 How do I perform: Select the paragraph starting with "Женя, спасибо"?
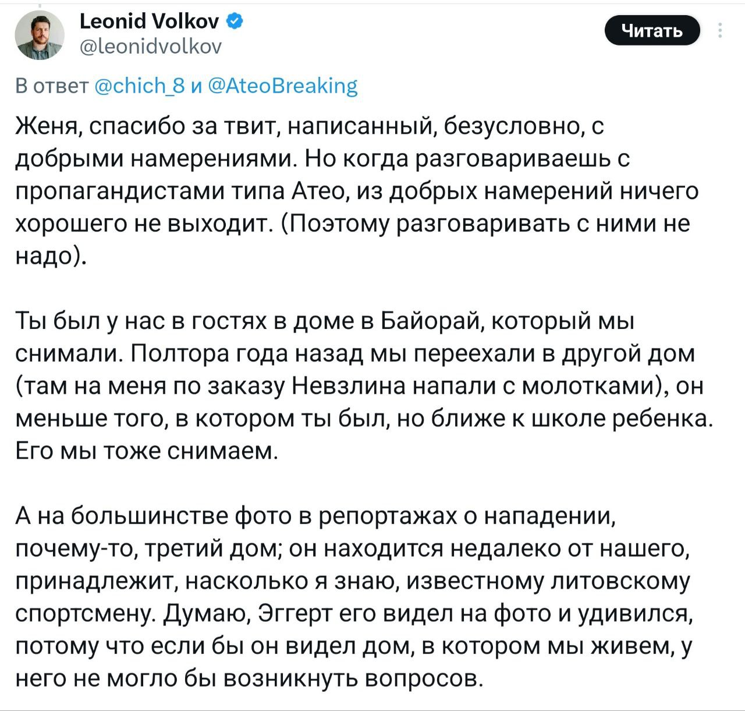(x=356, y=191)
